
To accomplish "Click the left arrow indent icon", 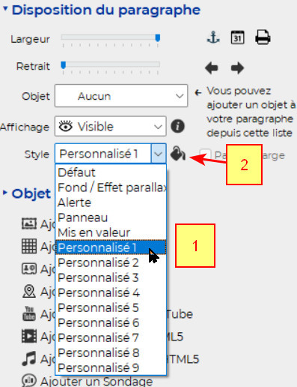I will coord(212,68).
